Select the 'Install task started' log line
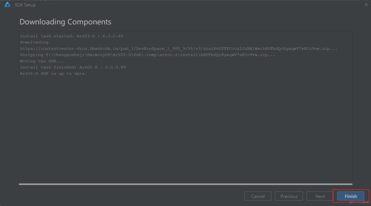The image size is (371, 206). [72, 36]
